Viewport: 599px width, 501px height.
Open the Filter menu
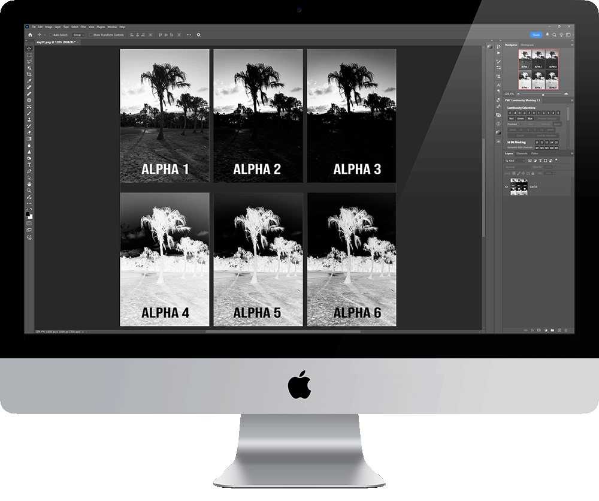[83, 27]
